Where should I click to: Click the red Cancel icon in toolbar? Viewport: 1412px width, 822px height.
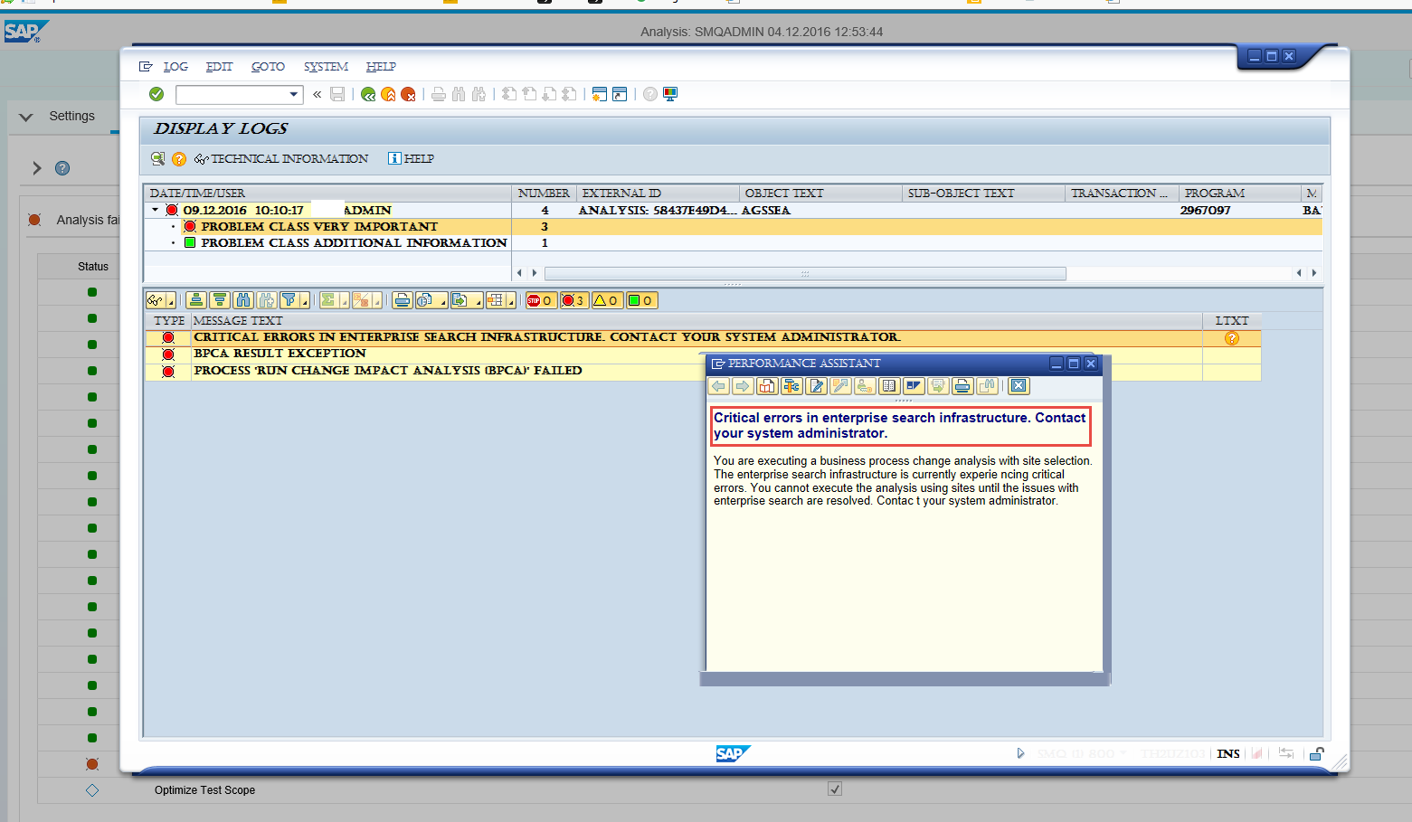click(x=408, y=94)
